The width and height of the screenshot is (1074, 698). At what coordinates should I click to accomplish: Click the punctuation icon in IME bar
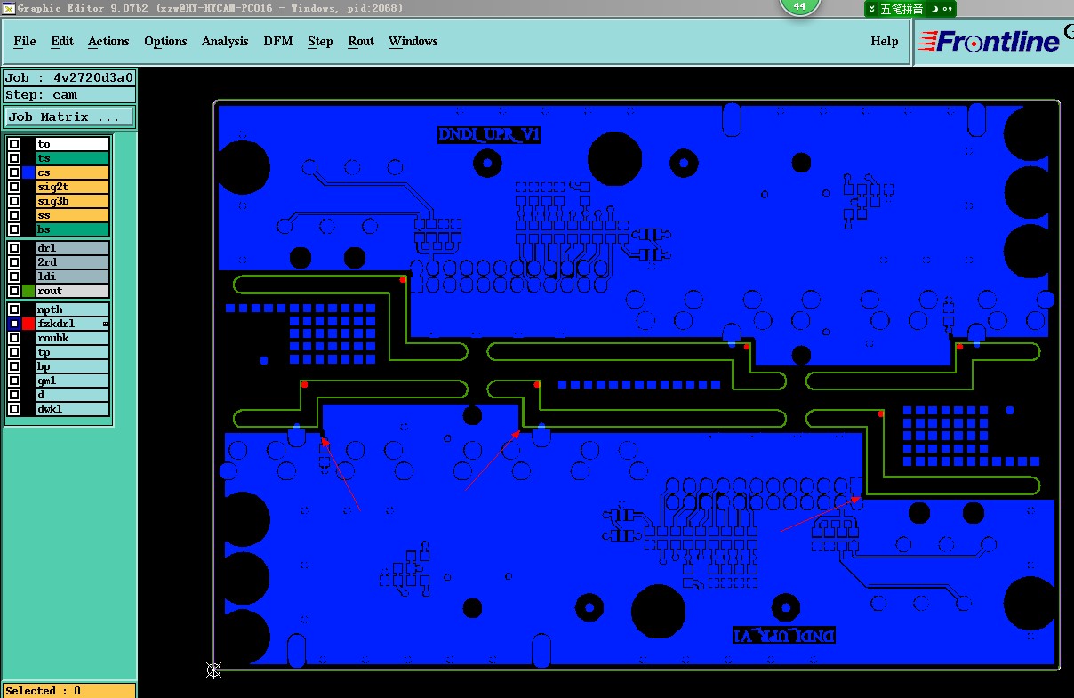[x=946, y=9]
